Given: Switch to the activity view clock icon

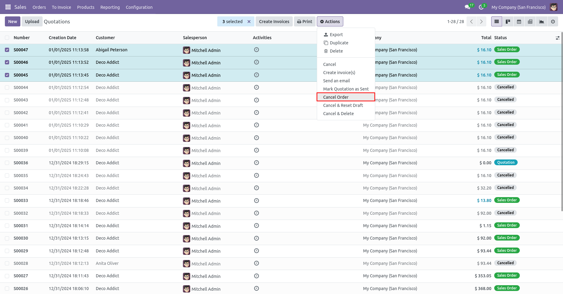Looking at the screenshot, I should click(553, 22).
